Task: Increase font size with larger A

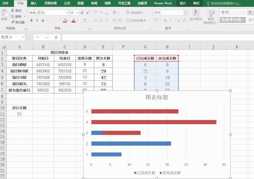Action: tap(82, 13)
